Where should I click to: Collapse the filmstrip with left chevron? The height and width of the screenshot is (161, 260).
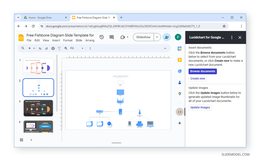pyautogui.click(x=31, y=140)
